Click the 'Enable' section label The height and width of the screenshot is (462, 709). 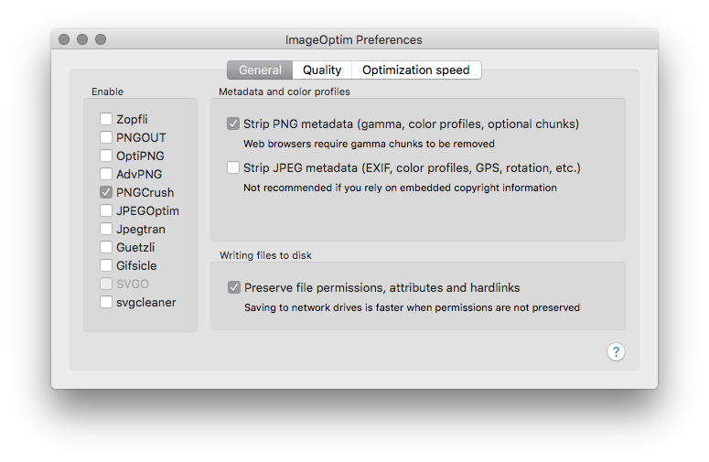tap(108, 91)
